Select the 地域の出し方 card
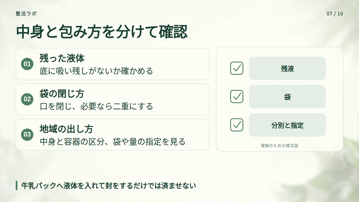The height and width of the screenshot is (202, 359). click(x=112, y=135)
